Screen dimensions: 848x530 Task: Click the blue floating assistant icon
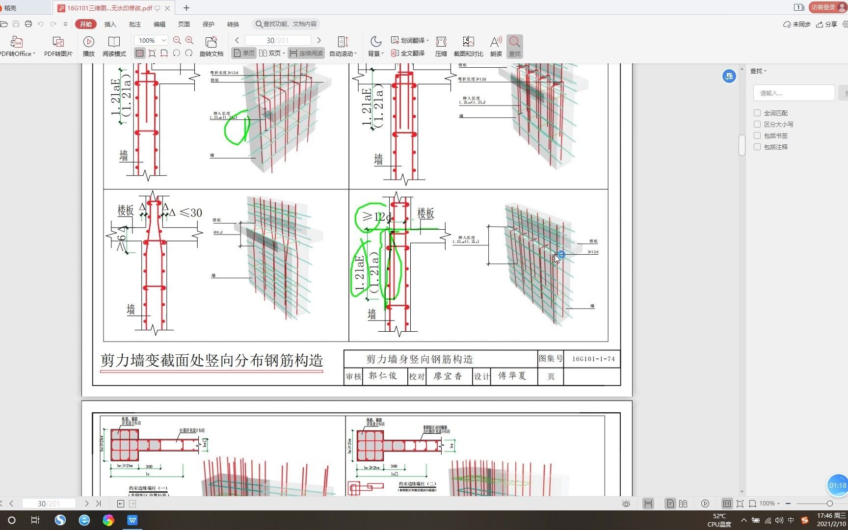pyautogui.click(x=729, y=76)
